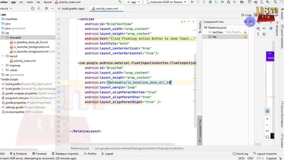The image size is (284, 160).
Task: Go to next highlighted error arrow
Action: pyautogui.click(x=193, y=21)
